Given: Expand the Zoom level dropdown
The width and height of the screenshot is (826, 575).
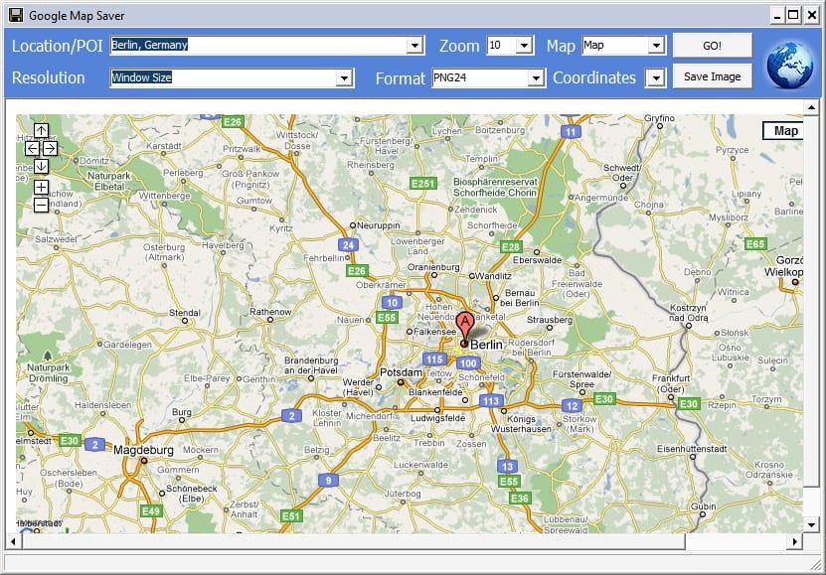Looking at the screenshot, I should tap(525, 46).
